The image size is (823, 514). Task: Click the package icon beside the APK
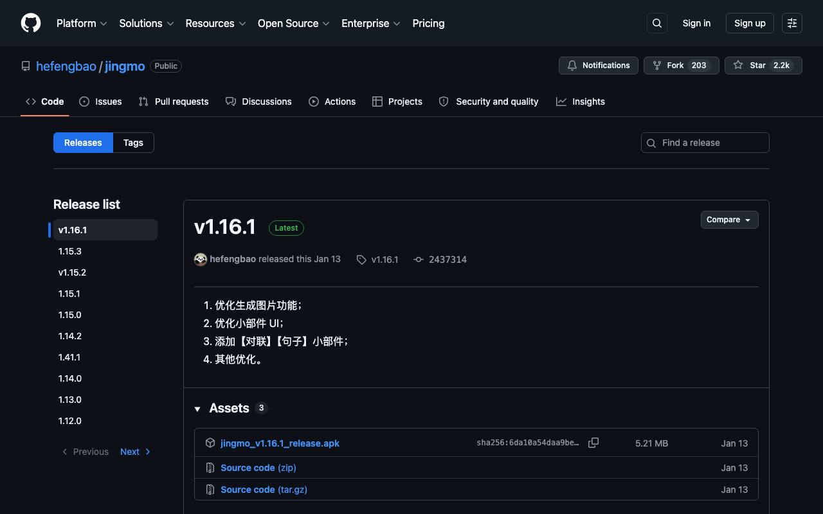pos(210,443)
